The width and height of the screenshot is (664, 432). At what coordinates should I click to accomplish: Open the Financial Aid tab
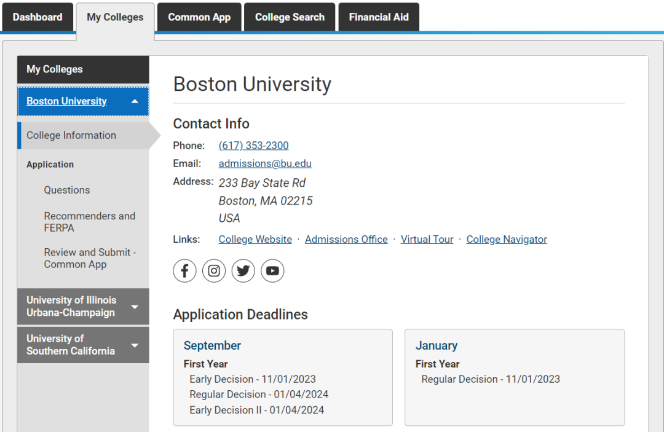(379, 17)
